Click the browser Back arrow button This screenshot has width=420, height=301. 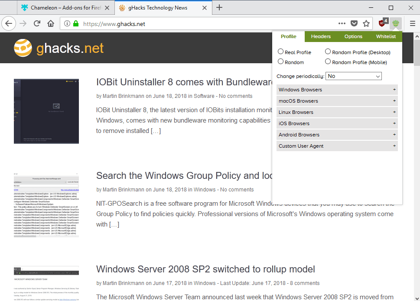(x=9, y=23)
